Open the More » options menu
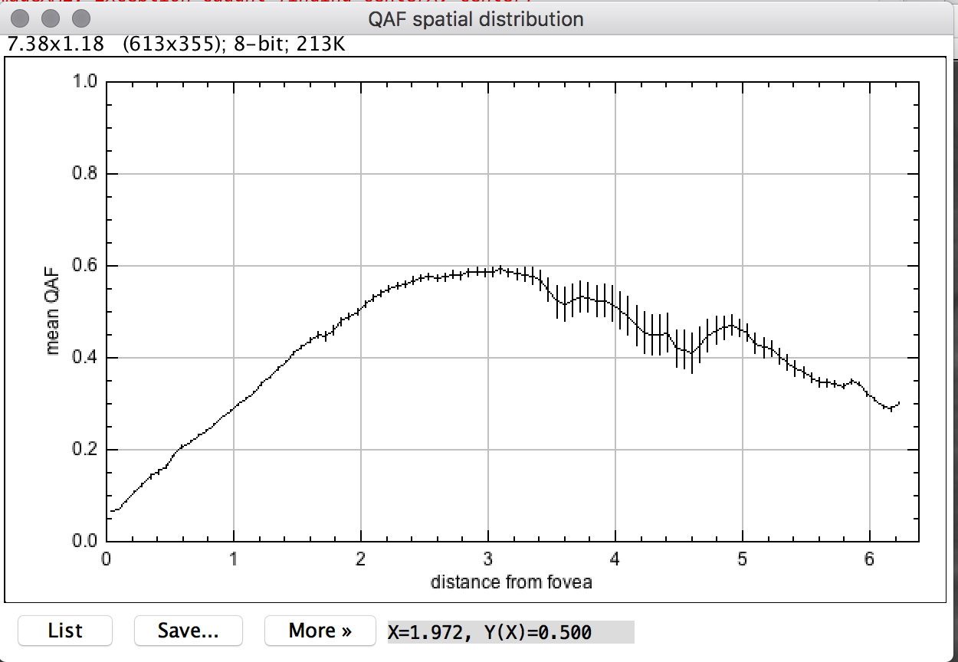958x662 pixels. click(320, 631)
